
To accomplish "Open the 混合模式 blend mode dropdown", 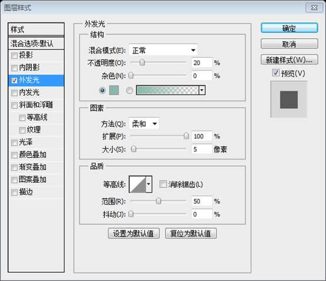I will [x=163, y=50].
